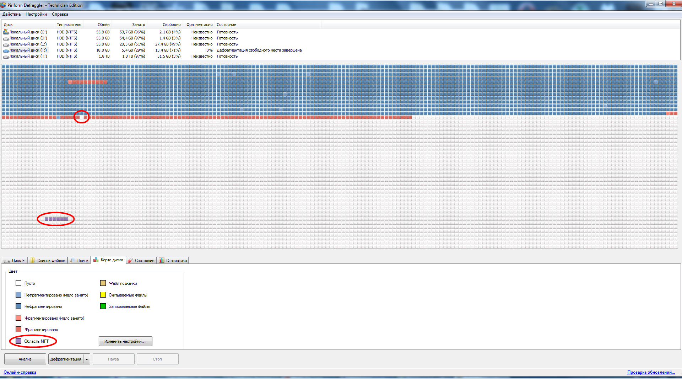
Task: Open the Настройки menu
Action: click(x=36, y=14)
